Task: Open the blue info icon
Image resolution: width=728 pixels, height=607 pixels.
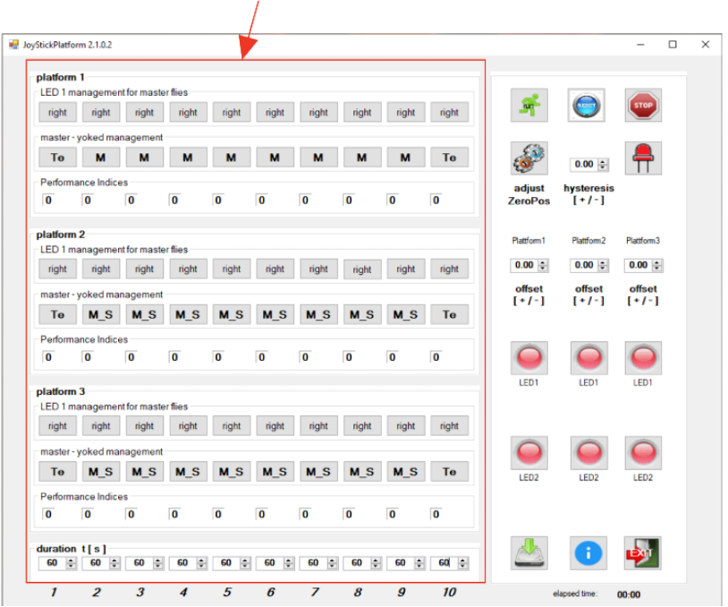Action: (x=588, y=552)
